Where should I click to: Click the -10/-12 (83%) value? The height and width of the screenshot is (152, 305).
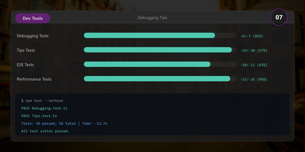coord(254,65)
